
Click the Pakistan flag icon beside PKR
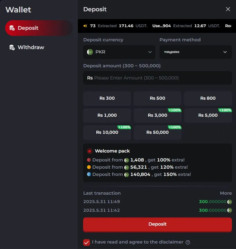point(90,52)
